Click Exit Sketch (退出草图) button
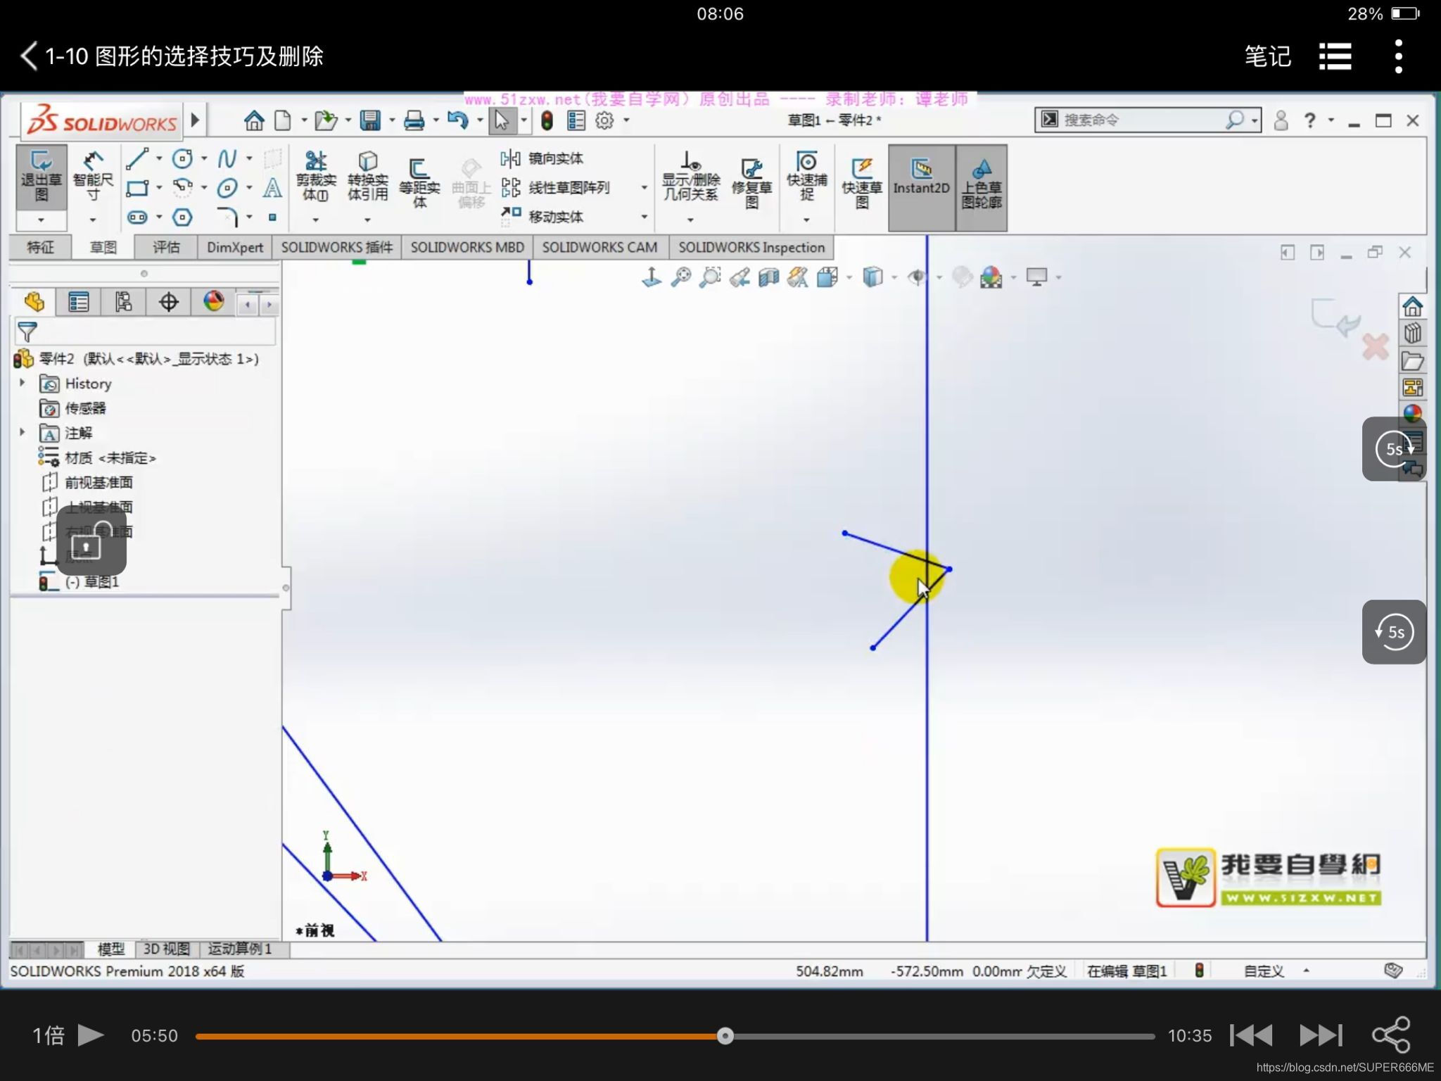Image resolution: width=1441 pixels, height=1081 pixels. (x=41, y=177)
